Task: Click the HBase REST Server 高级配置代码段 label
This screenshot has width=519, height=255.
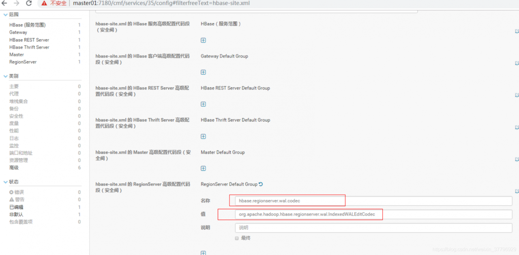Action: [143, 91]
